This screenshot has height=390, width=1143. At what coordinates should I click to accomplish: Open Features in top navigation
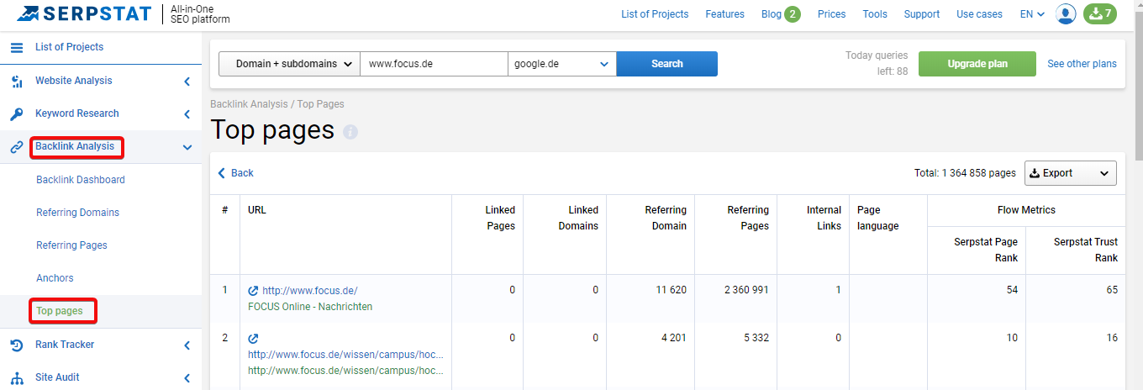[724, 14]
